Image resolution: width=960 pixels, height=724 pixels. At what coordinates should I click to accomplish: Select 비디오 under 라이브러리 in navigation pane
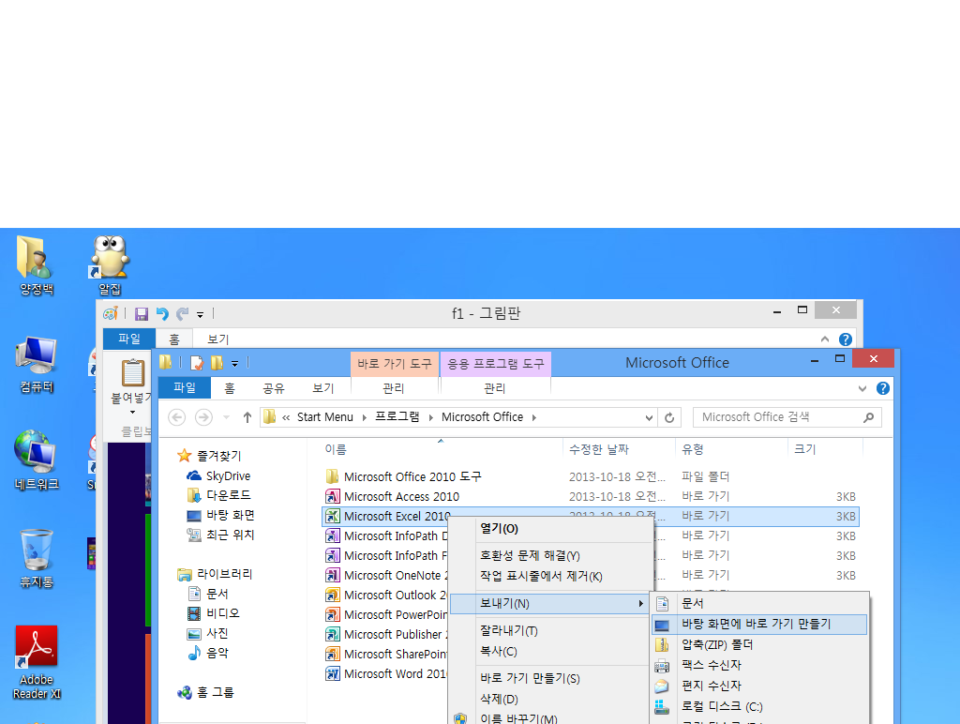pyautogui.click(x=223, y=613)
